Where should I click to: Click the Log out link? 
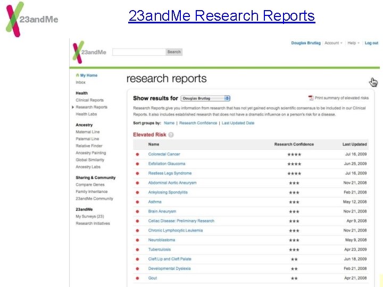[371, 43]
